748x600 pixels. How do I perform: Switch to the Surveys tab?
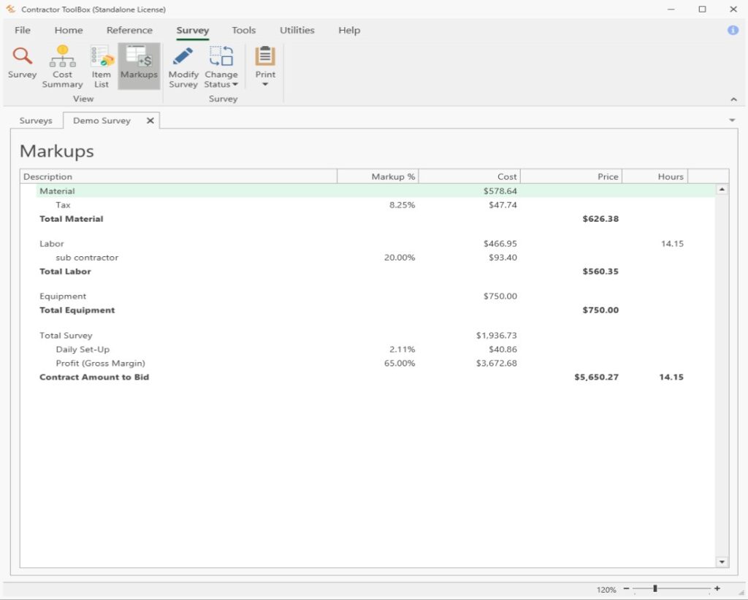pos(37,120)
